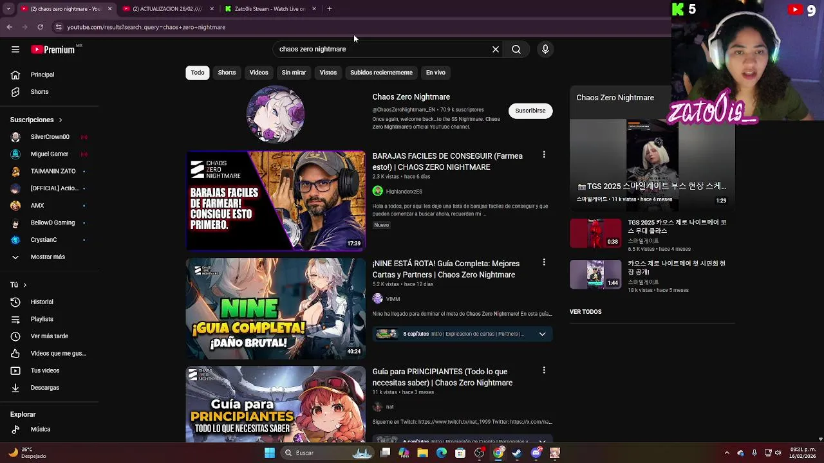The width and height of the screenshot is (824, 463).
Task: Open options menu for NINE ESTÁ ROTA video
Action: tap(544, 262)
